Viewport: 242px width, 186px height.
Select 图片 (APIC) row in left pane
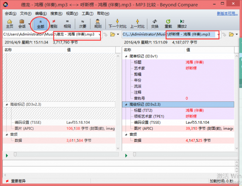59,129
